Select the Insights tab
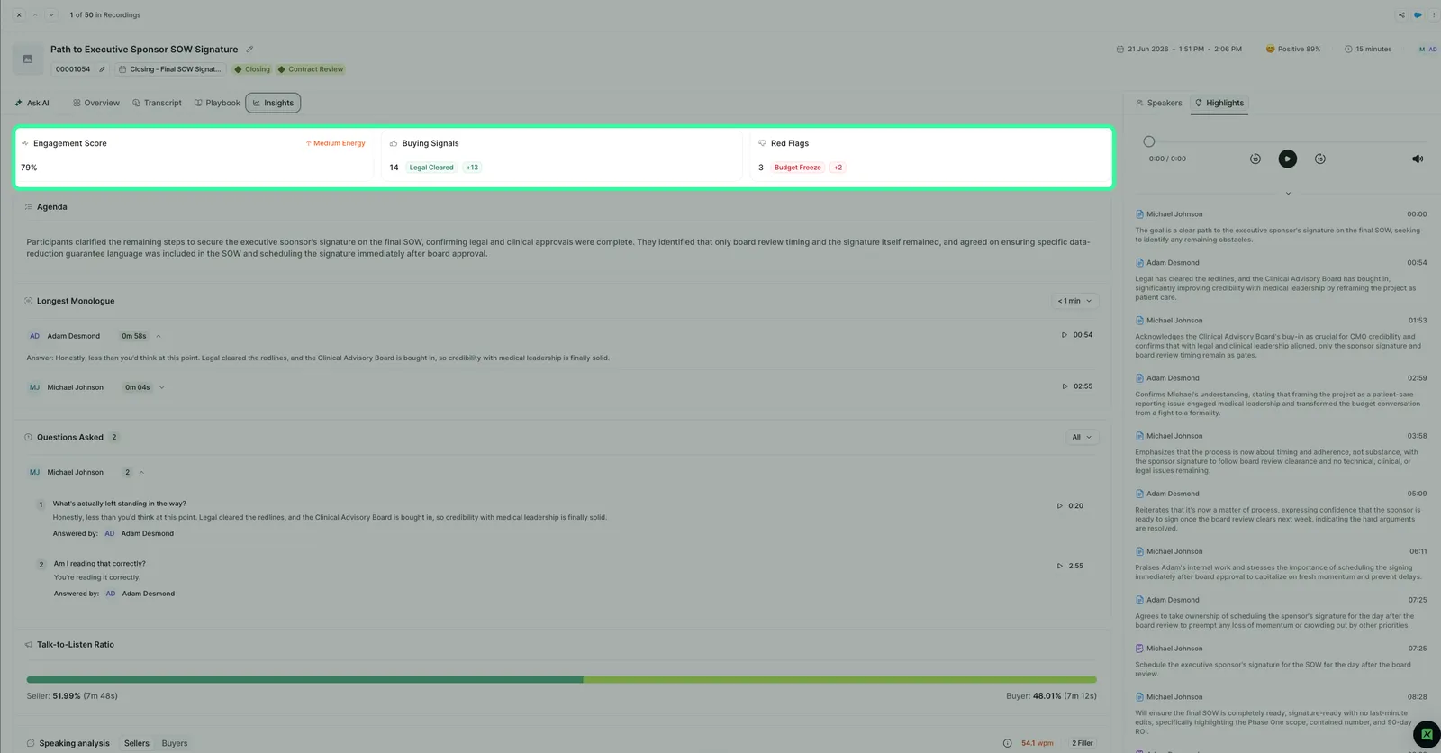 [273, 104]
